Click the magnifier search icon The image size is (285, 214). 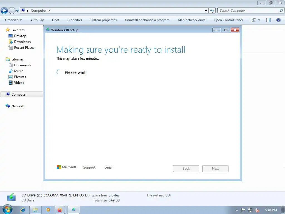[281, 11]
